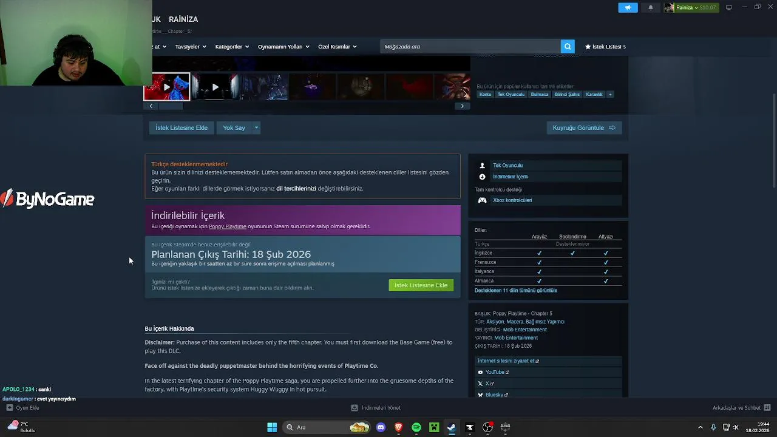Click the microphone tray icon

(713, 427)
